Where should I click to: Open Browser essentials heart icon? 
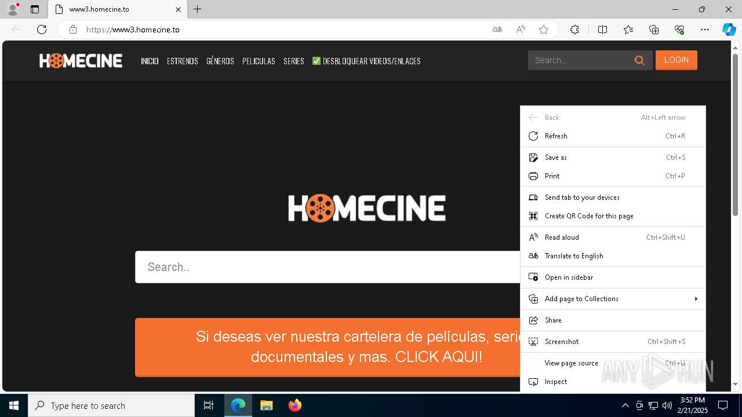[679, 30]
